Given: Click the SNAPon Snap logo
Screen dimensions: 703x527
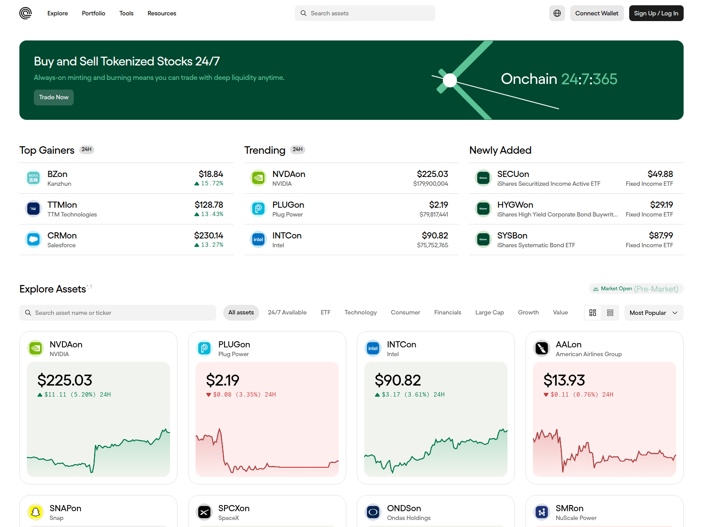Looking at the screenshot, I should click(x=36, y=513).
